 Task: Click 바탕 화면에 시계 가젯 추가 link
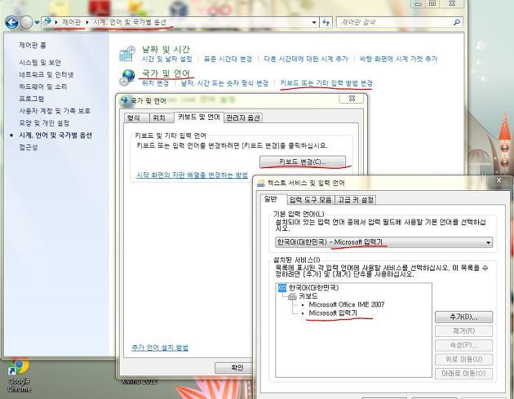pos(398,59)
